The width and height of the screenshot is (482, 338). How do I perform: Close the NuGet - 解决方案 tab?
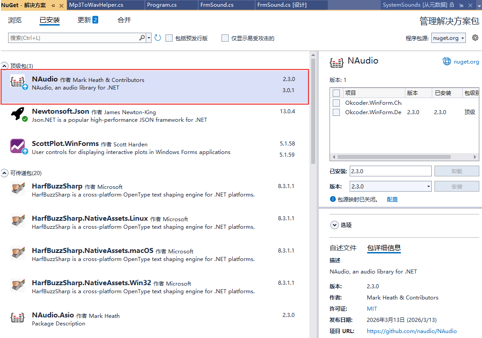pos(61,5)
